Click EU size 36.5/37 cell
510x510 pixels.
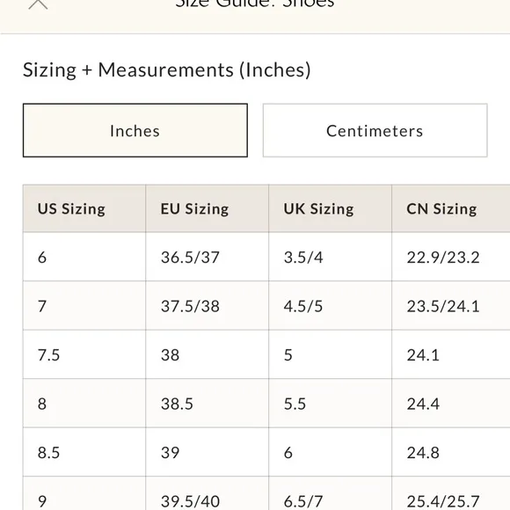click(208, 257)
